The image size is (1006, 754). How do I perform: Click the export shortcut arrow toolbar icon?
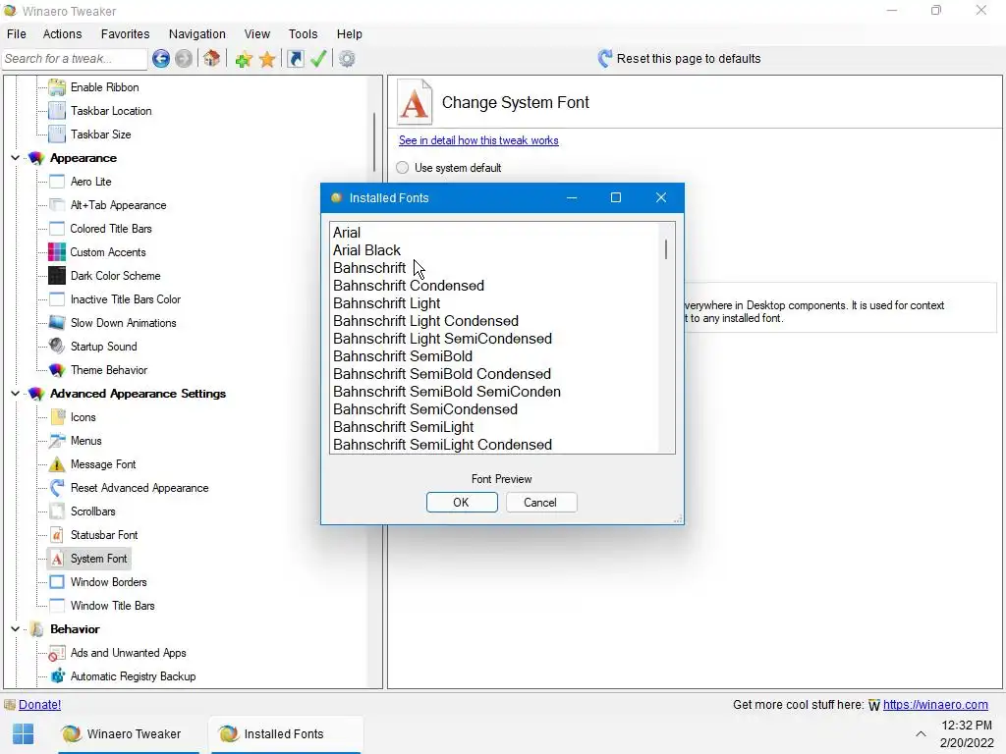coord(295,59)
